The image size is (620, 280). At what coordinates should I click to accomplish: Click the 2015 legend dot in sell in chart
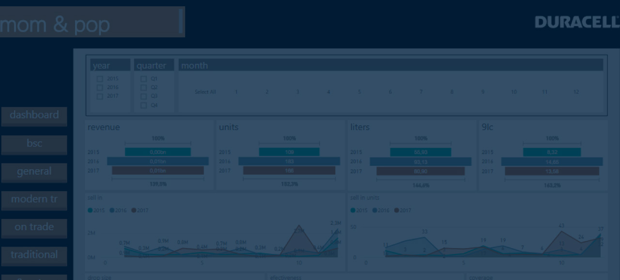tap(90, 210)
